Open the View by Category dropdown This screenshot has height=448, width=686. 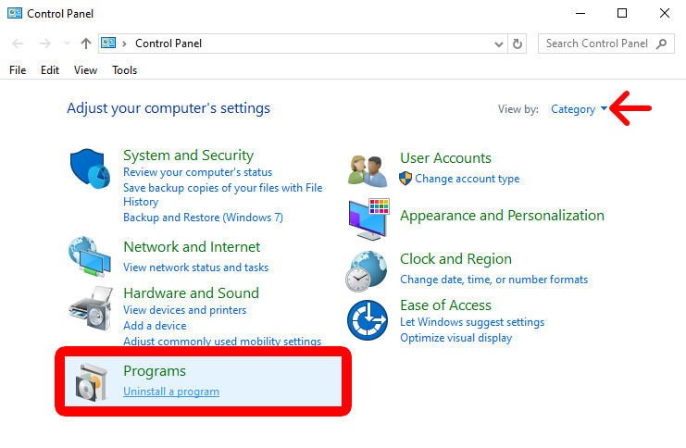[x=579, y=109]
